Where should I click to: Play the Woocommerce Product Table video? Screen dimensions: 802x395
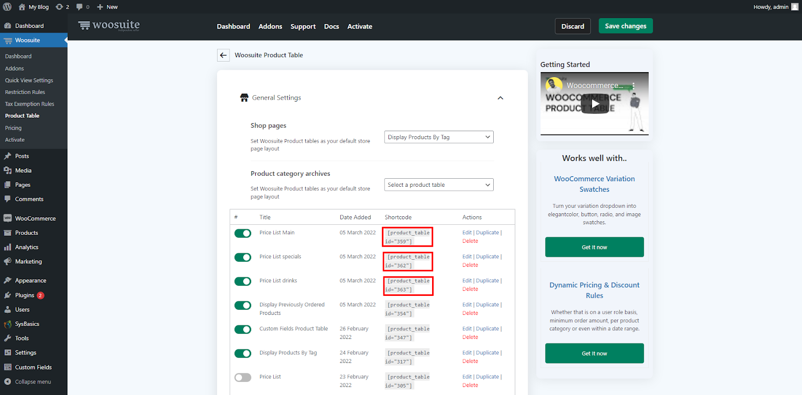[595, 104]
